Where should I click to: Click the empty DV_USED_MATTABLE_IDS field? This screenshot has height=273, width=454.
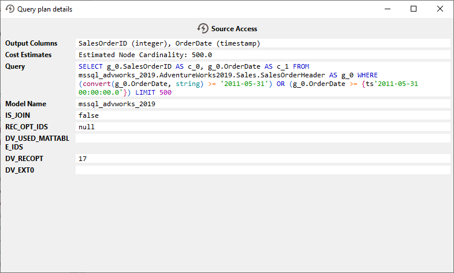pyautogui.click(x=263, y=139)
